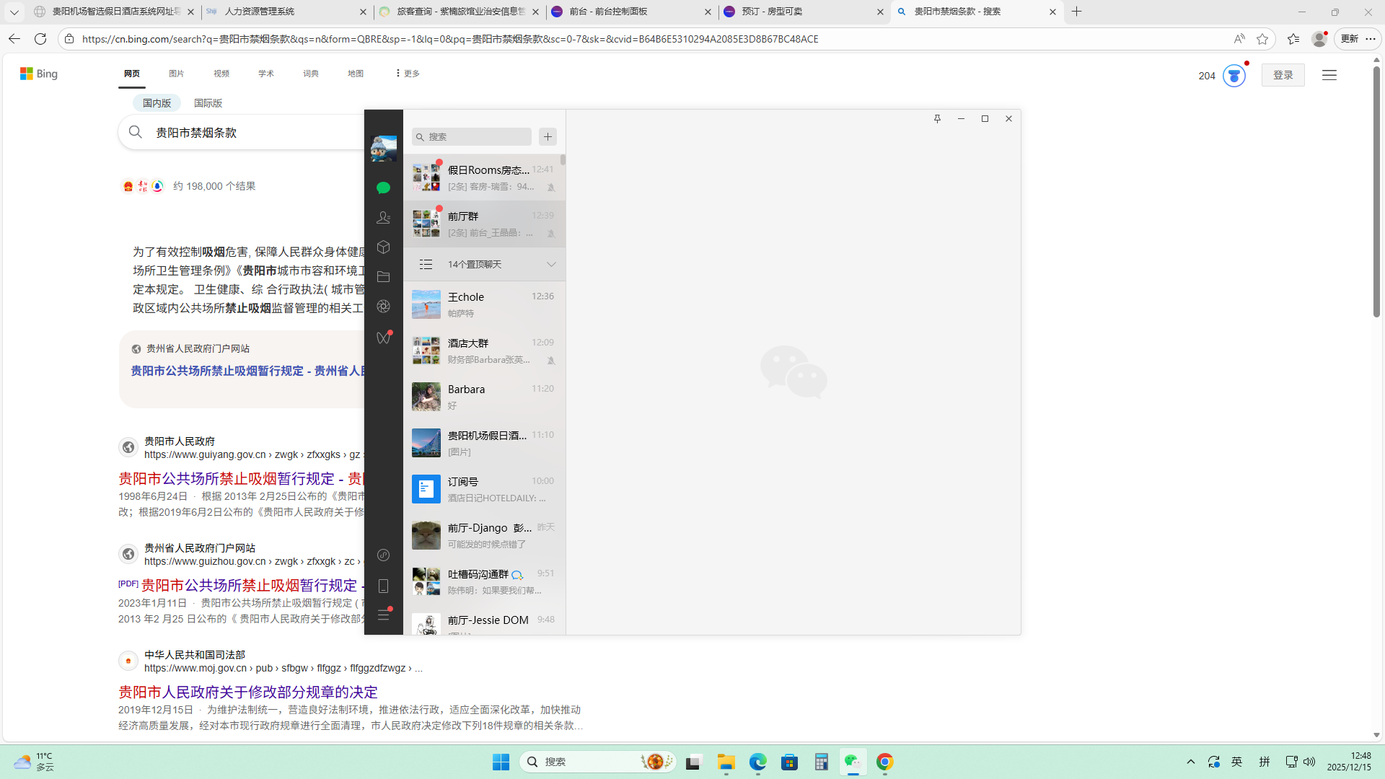The height and width of the screenshot is (779, 1385).
Task: Switch search to 国际版 version
Action: coord(208,103)
